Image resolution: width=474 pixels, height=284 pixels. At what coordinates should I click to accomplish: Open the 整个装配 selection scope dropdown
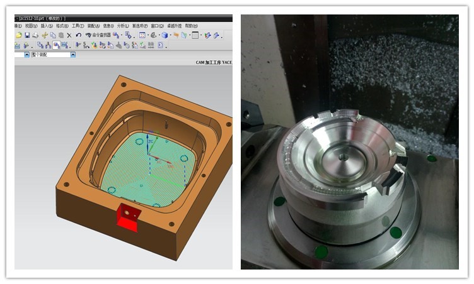point(72,55)
